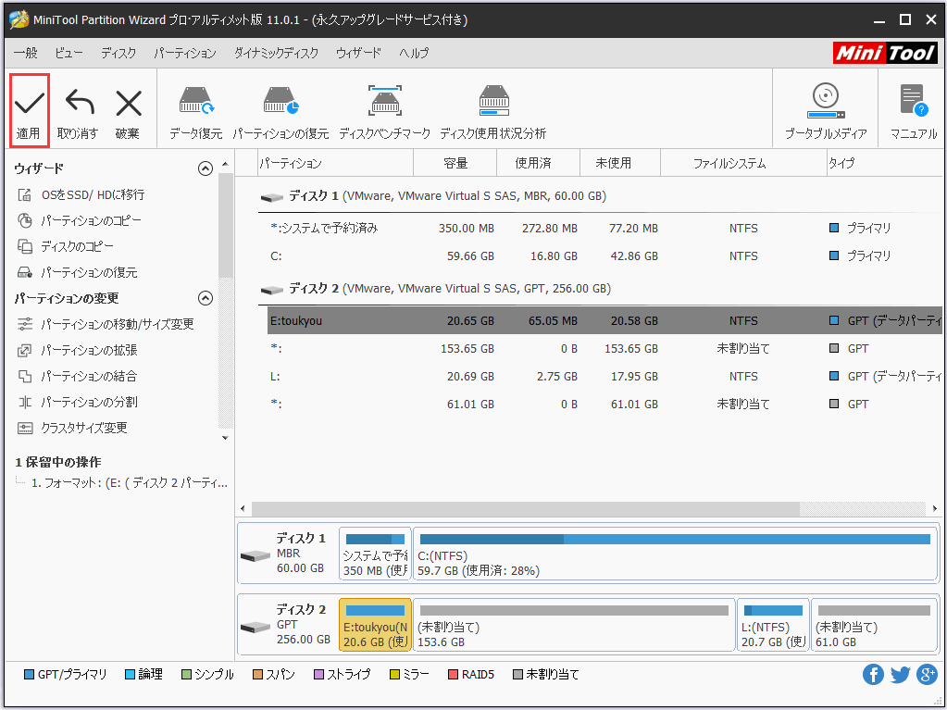
Task: Select パーティションの復元 wizard in sidebar
Action: click(78, 273)
